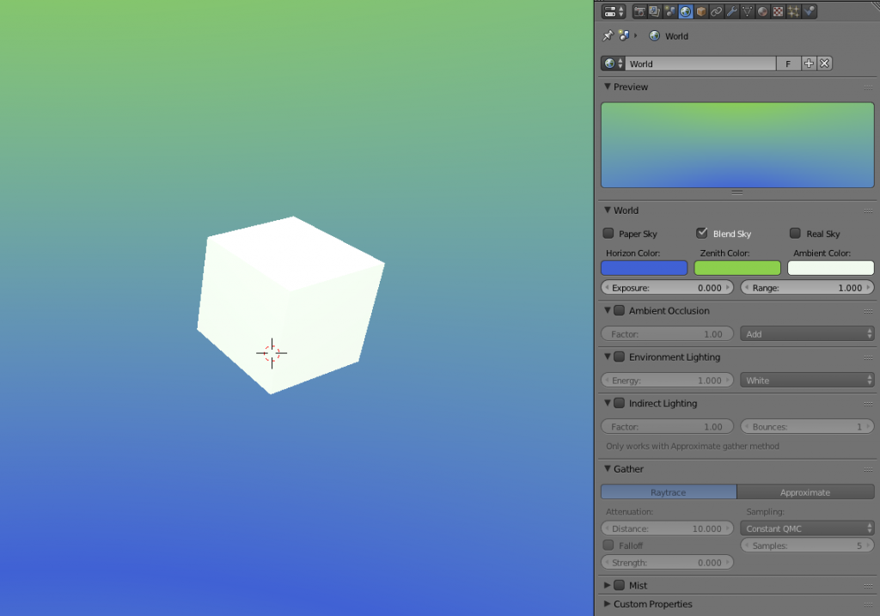Enable the Paper Sky checkbox
Viewport: 880px width, 616px height.
pyautogui.click(x=608, y=234)
